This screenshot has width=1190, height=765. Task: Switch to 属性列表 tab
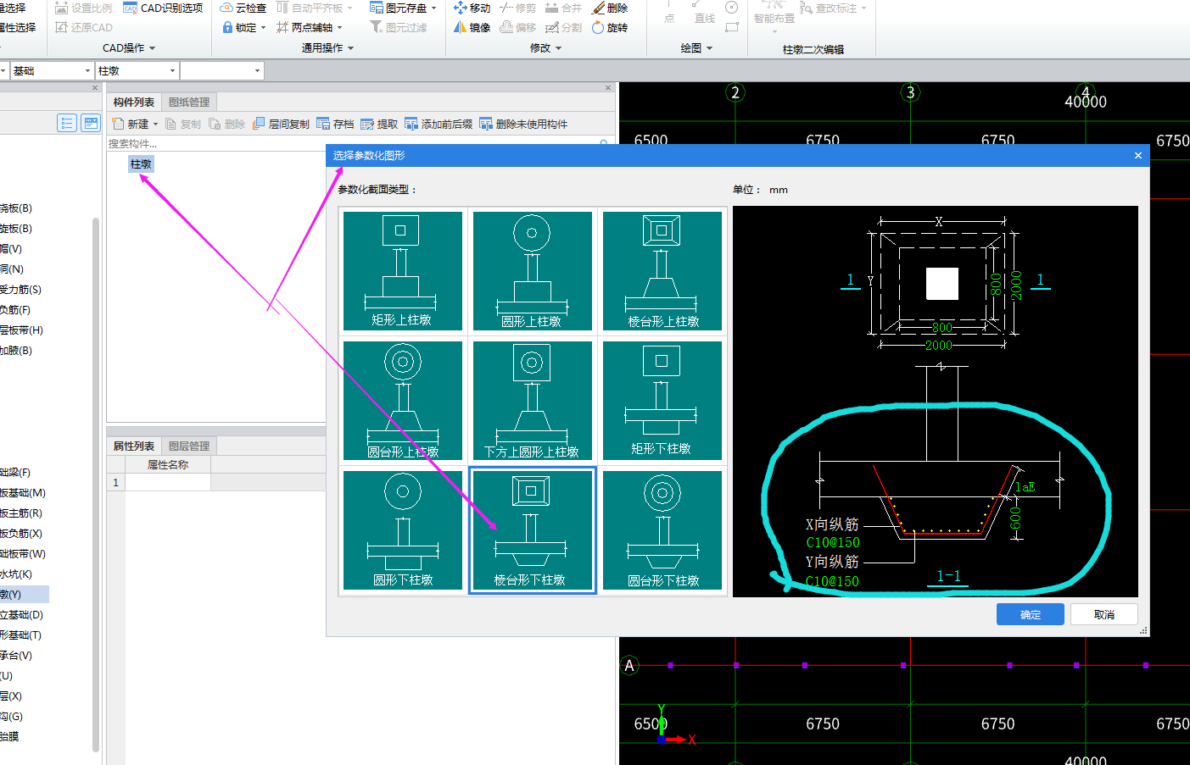134,446
